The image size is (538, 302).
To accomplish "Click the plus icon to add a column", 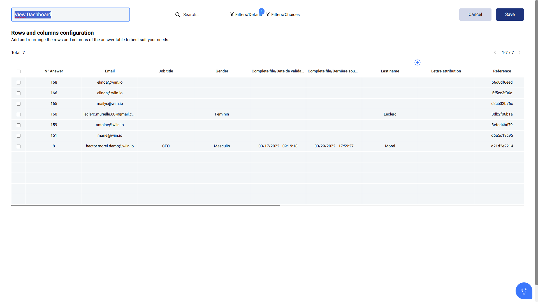I will click(x=418, y=63).
